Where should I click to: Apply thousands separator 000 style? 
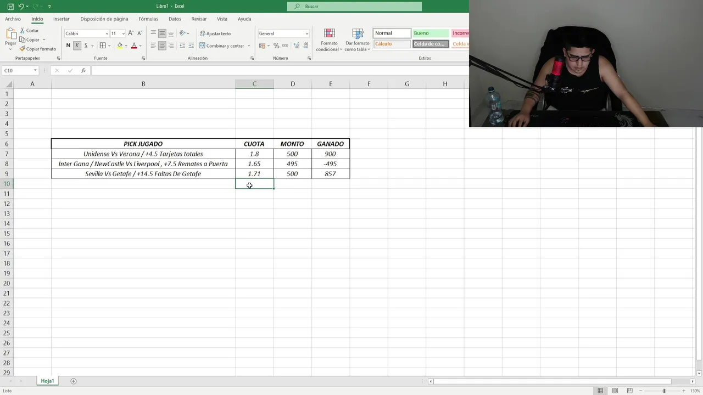pyautogui.click(x=285, y=46)
